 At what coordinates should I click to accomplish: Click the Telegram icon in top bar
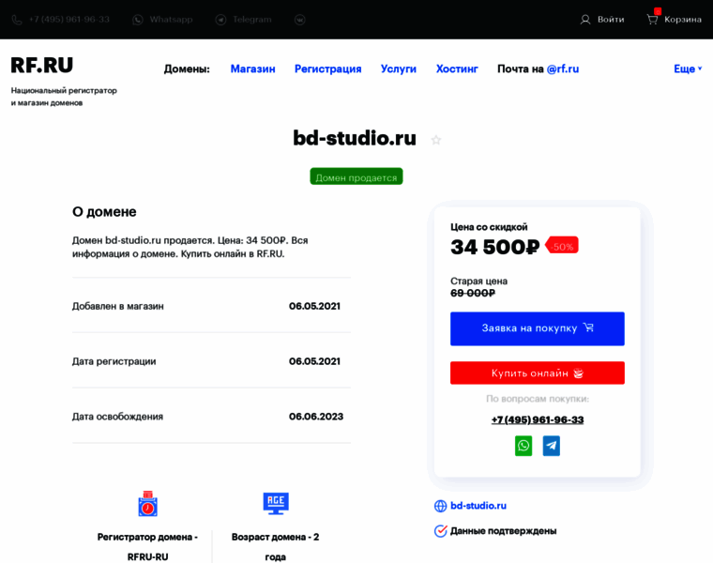(x=220, y=20)
